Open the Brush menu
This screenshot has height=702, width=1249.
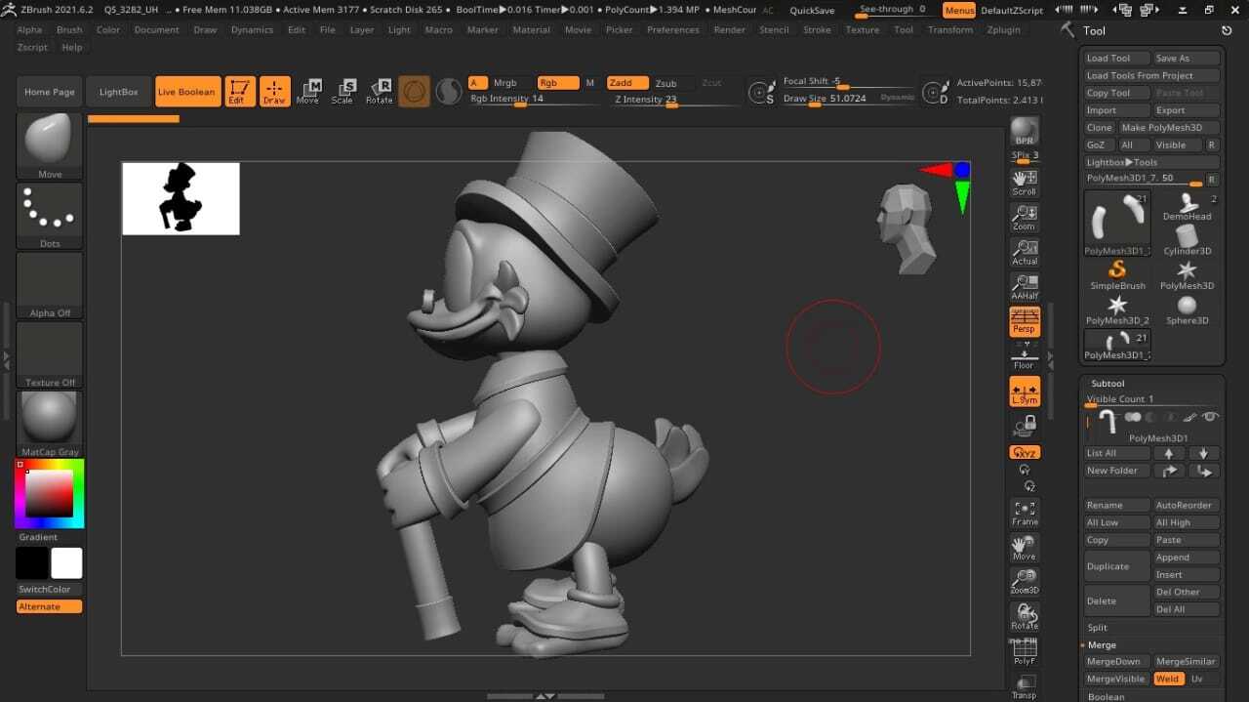(69, 30)
